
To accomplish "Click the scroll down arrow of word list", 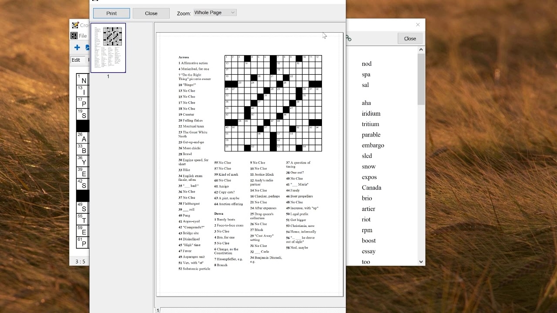I will coord(421,262).
